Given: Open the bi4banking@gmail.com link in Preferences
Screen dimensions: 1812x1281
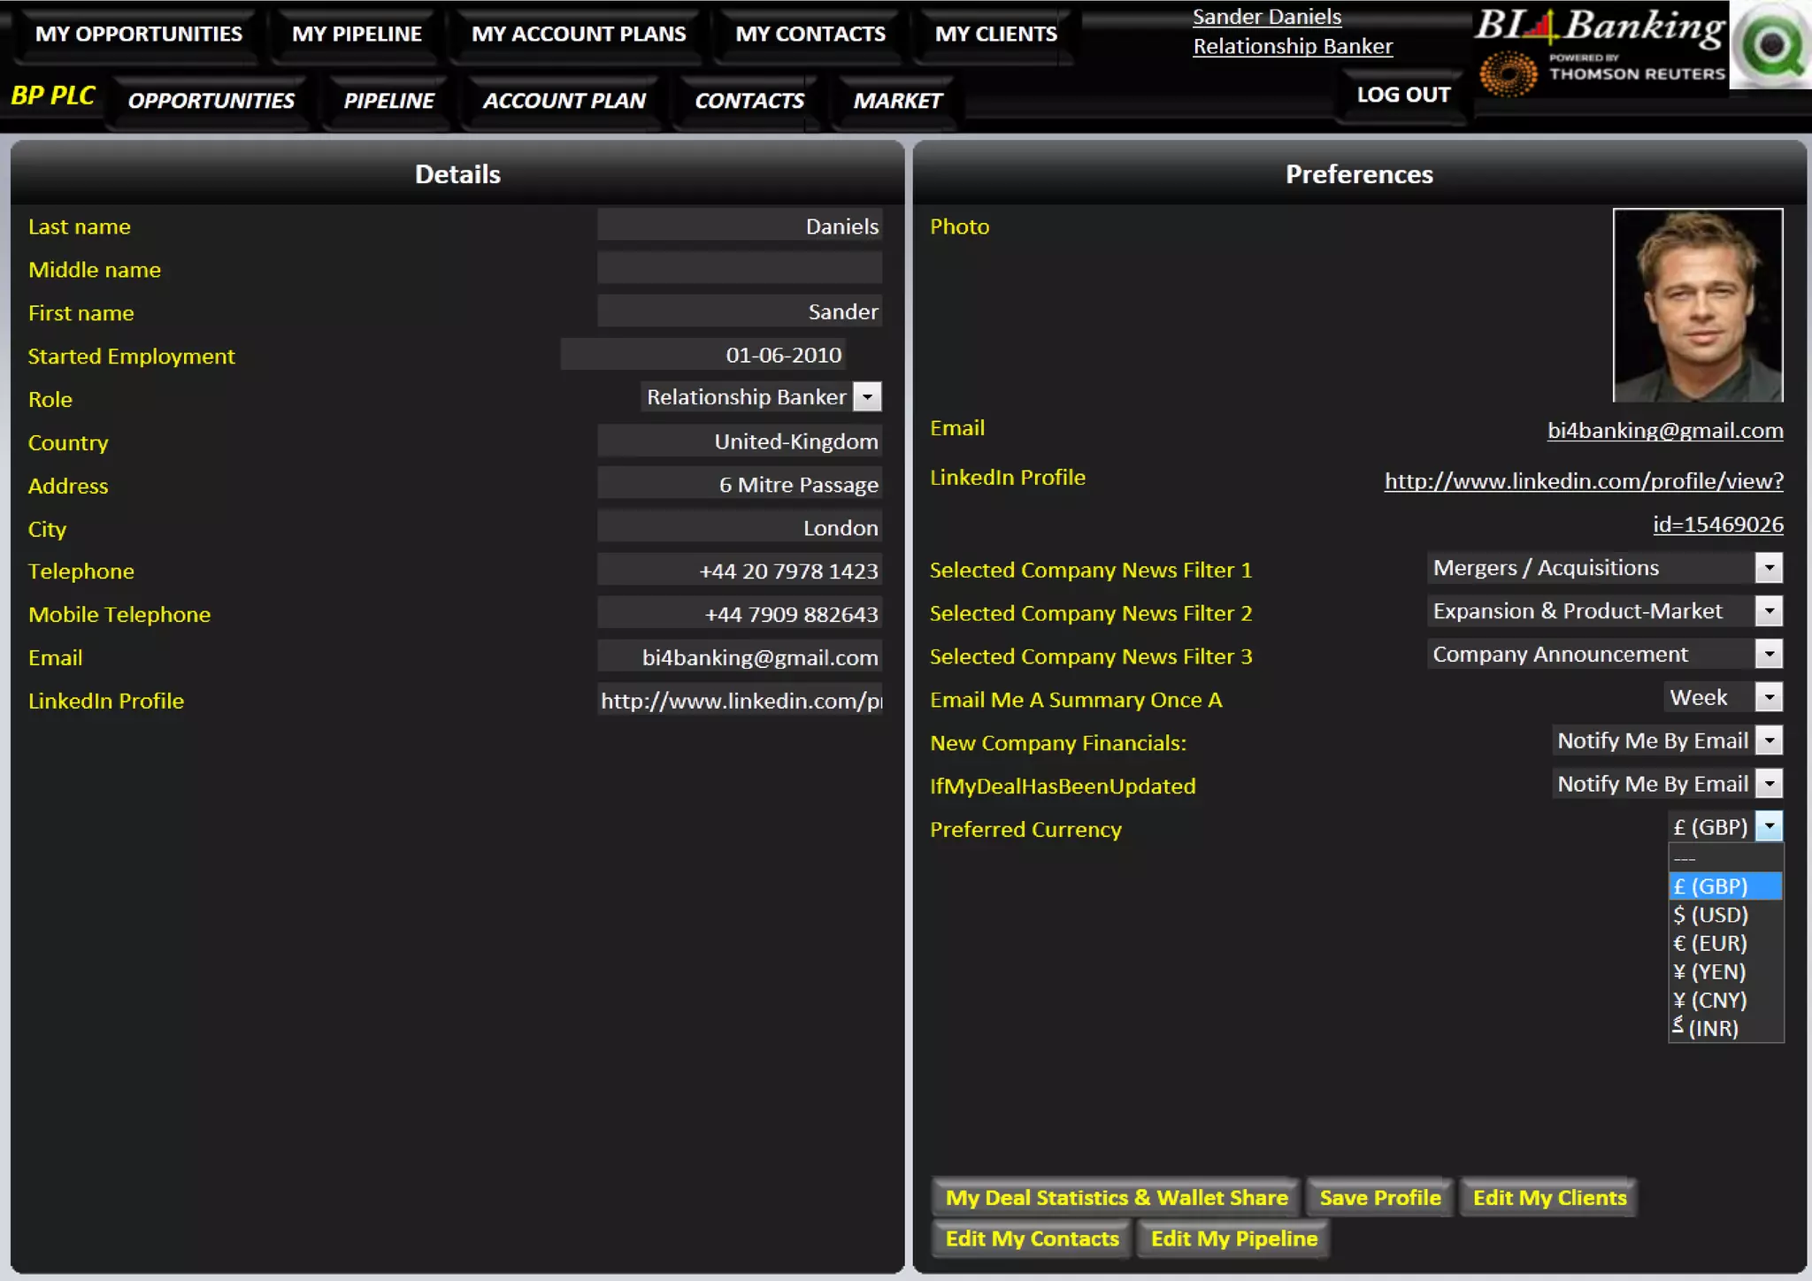Looking at the screenshot, I should tap(1664, 431).
